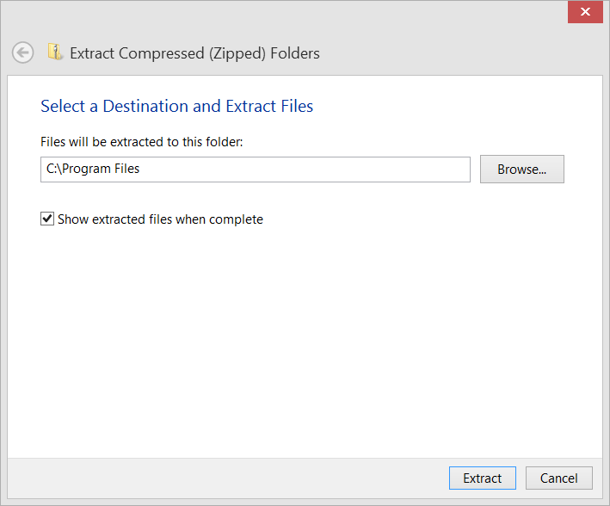Click the 'C:\Program Files' path text
Screen dimensions: 610x506
pyautogui.click(x=93, y=169)
